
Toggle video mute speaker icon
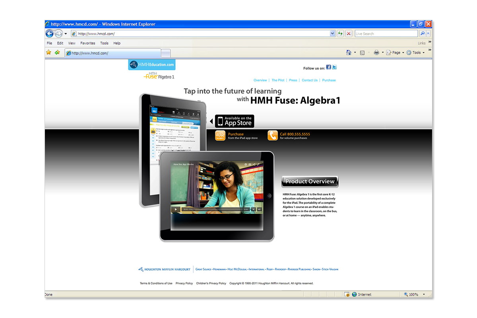click(x=260, y=209)
